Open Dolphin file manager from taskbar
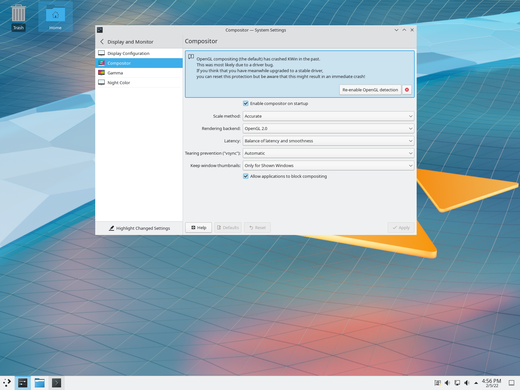Screen dimensions: 520x390 click(40, 383)
